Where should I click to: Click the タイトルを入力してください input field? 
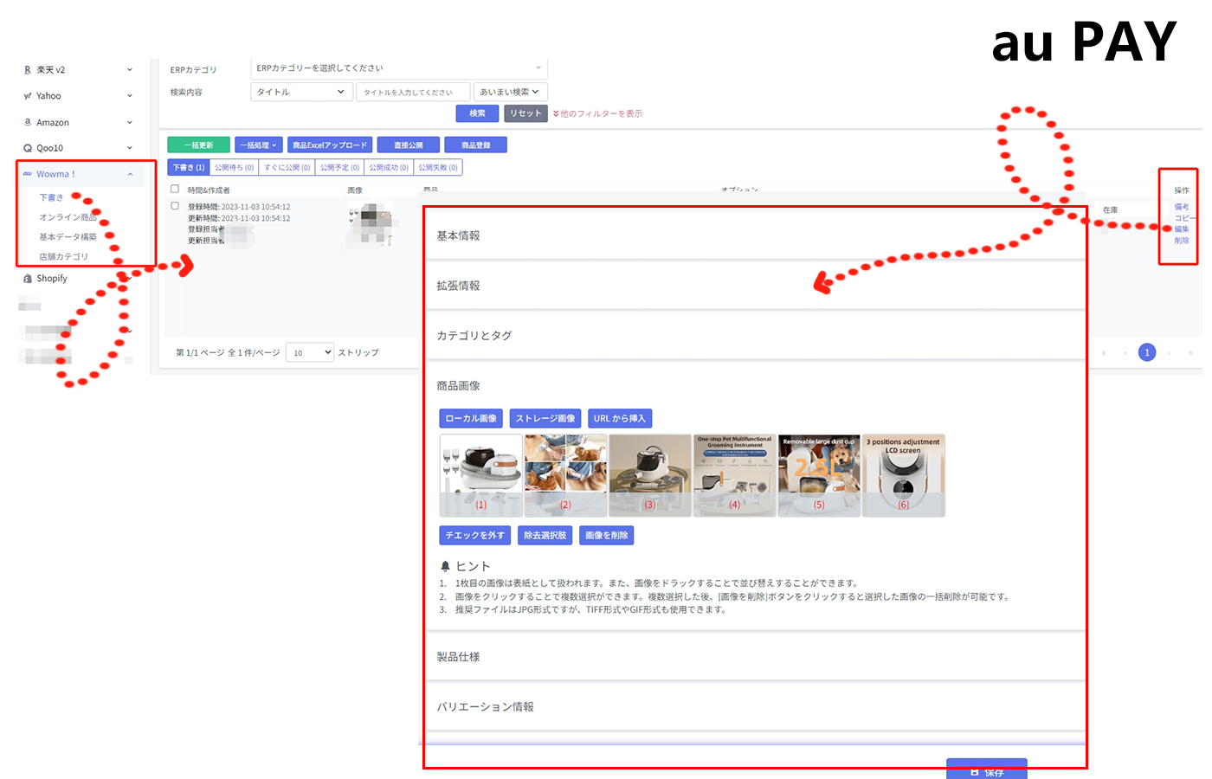point(413,92)
